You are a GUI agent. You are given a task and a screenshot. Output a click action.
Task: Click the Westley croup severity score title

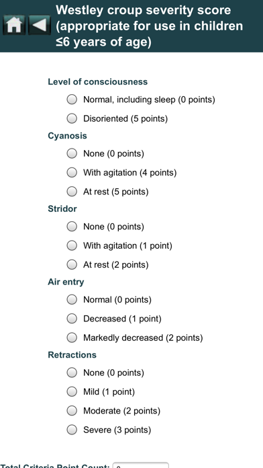click(149, 26)
